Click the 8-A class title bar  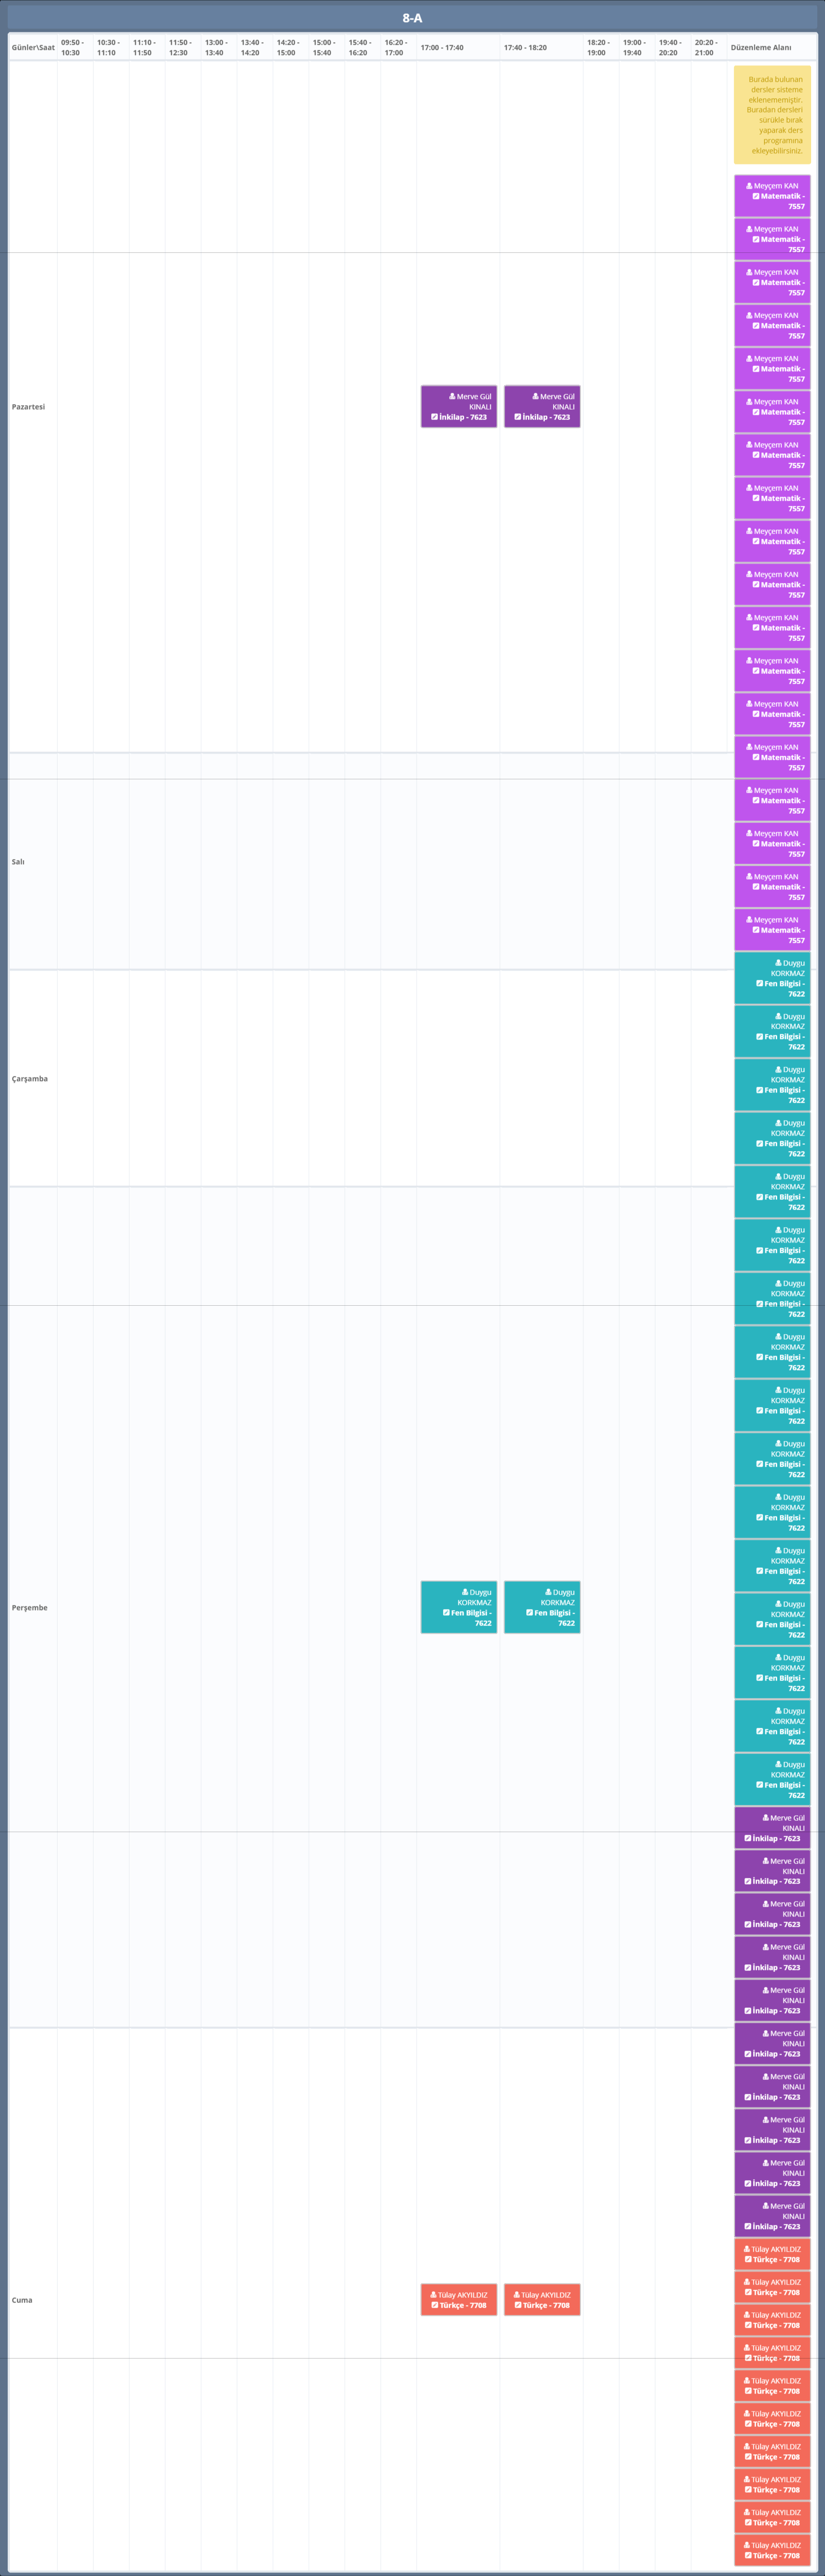click(x=412, y=18)
